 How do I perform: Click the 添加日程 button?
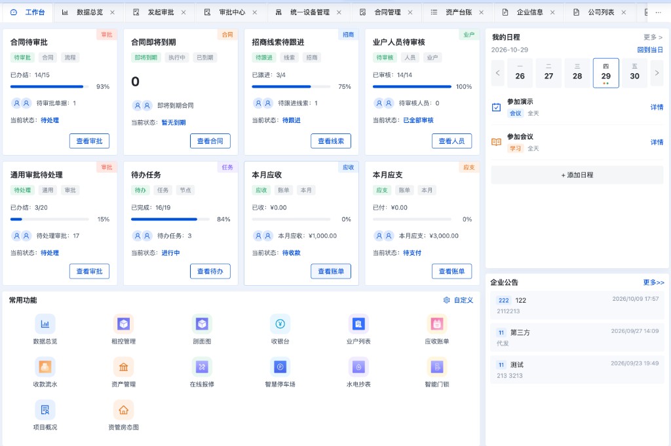577,175
